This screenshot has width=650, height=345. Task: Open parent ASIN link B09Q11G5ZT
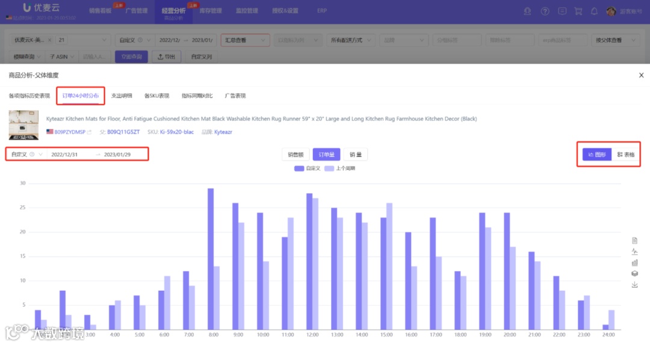(123, 132)
